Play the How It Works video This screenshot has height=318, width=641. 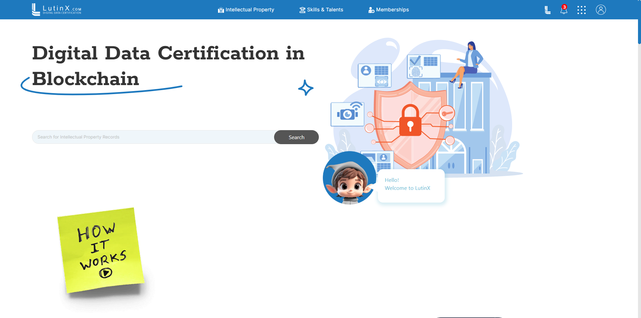pyautogui.click(x=105, y=273)
